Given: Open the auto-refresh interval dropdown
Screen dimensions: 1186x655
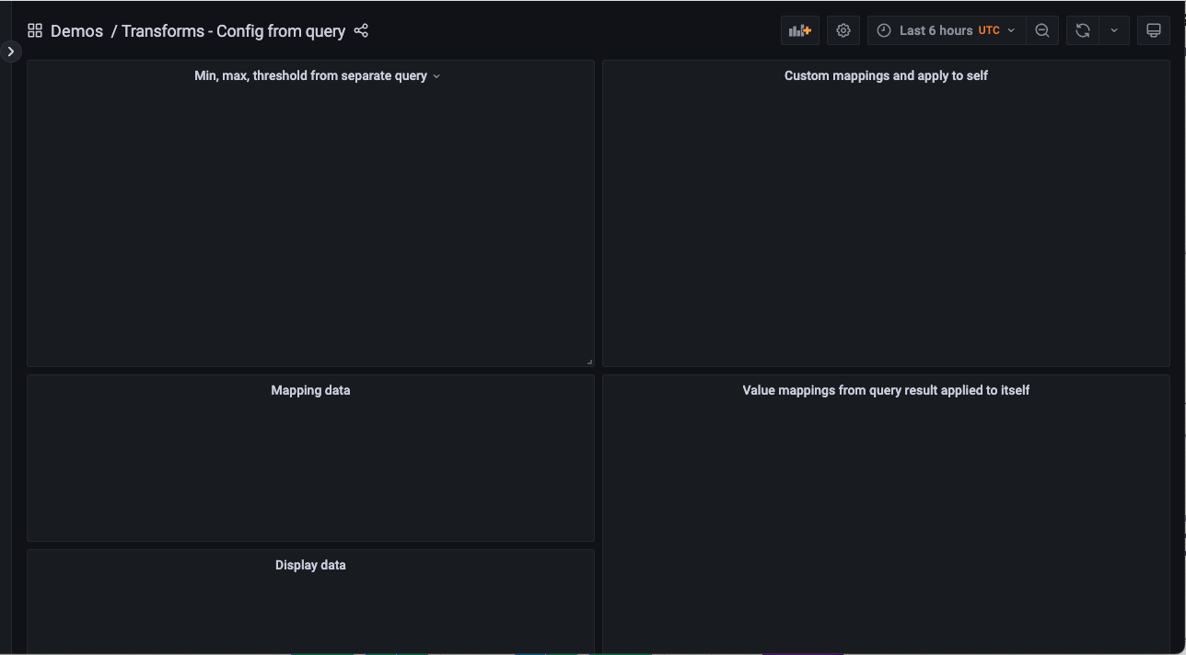Looking at the screenshot, I should click(x=1113, y=30).
